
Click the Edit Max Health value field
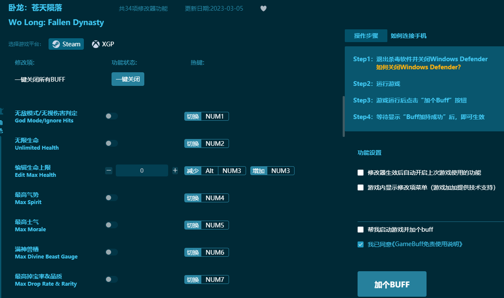[x=142, y=170]
